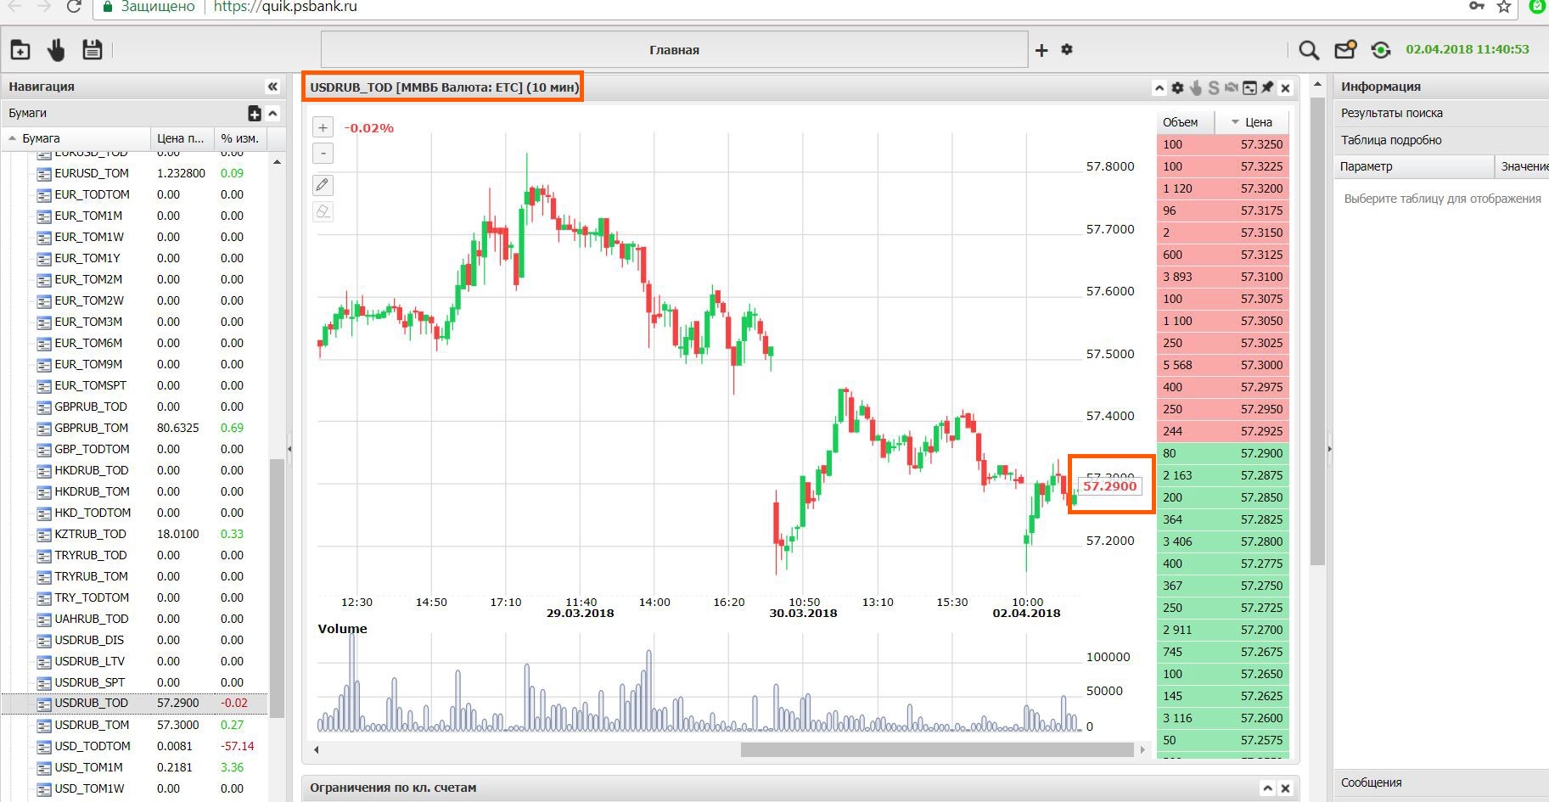The image size is (1549, 802).
Task: Select the USDRUB_TOM security row
Action: coord(135,725)
